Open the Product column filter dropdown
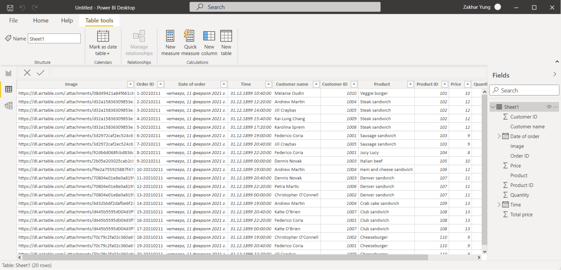 (x=410, y=84)
